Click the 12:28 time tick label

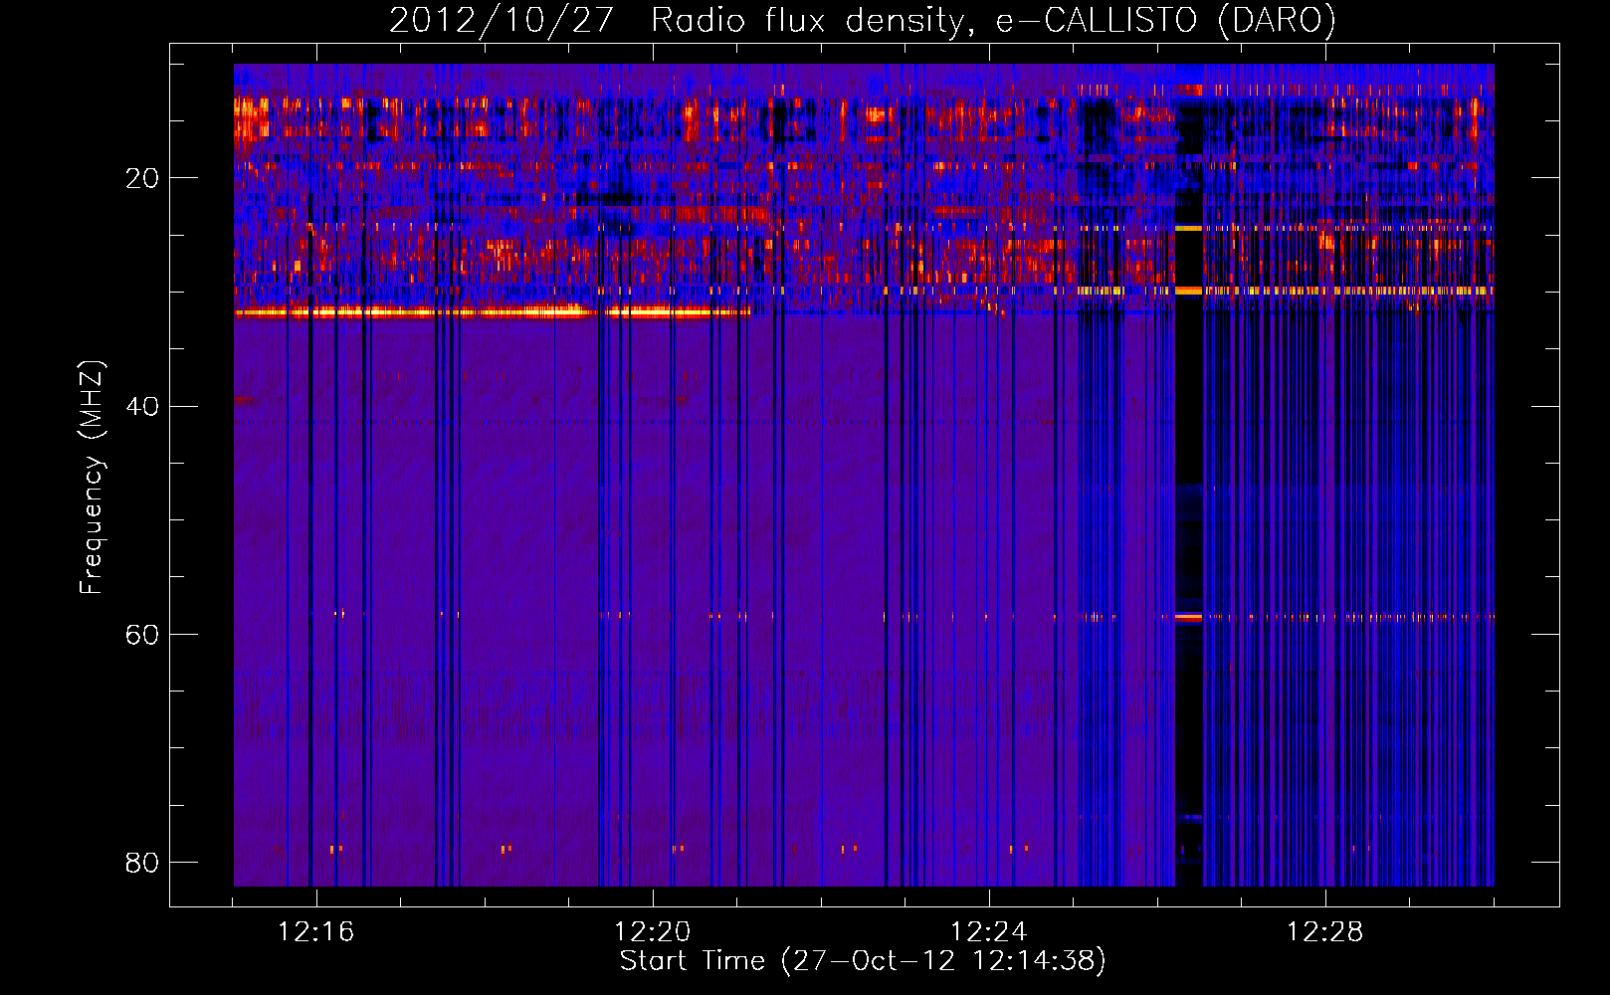click(x=1324, y=932)
